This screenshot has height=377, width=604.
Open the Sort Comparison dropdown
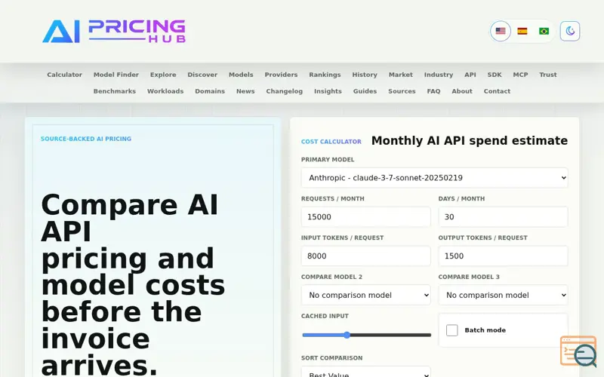366,372
